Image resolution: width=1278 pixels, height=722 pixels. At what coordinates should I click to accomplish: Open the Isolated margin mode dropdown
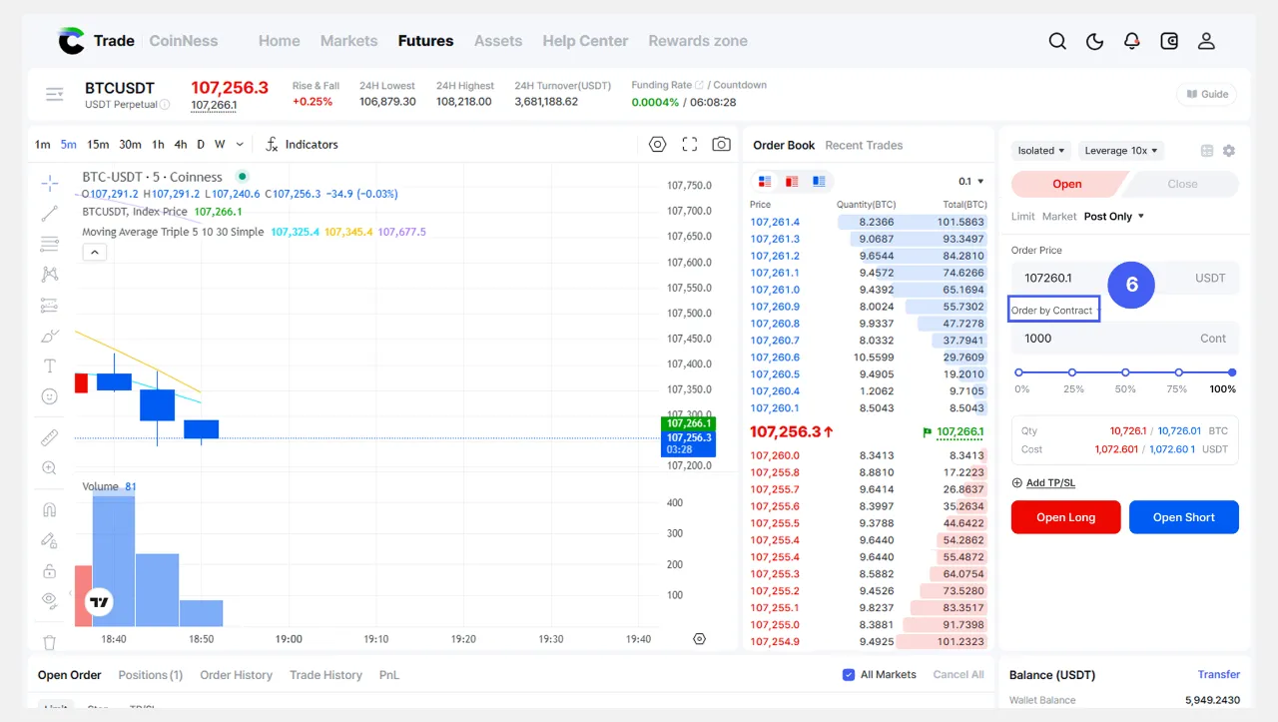(x=1041, y=151)
